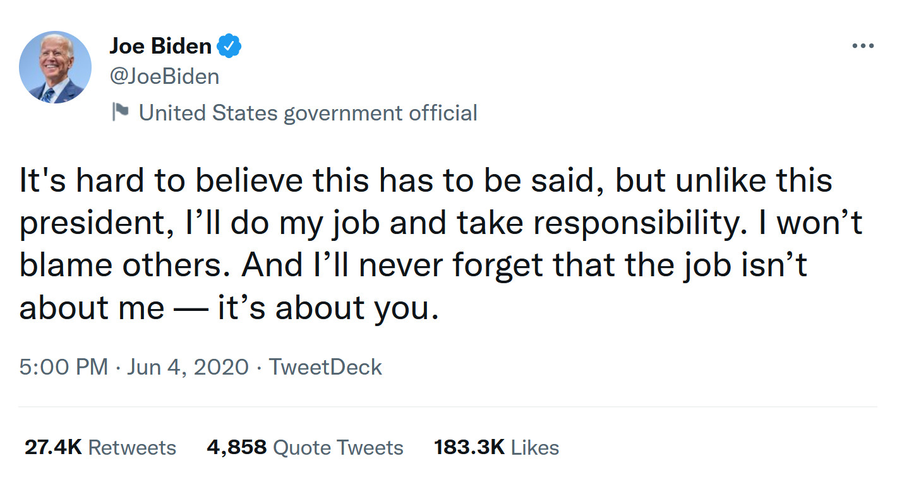This screenshot has height=485, width=897.
Task: Open Joe Biden's profile picture
Action: [x=55, y=67]
